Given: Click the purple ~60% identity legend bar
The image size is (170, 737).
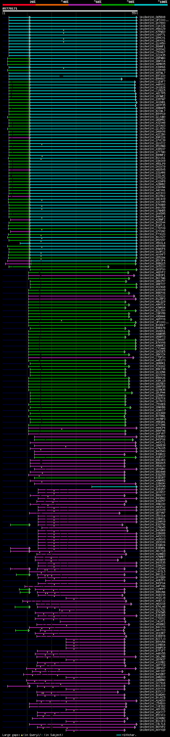Looking at the screenshot, I should pyautogui.click(x=85, y=5).
